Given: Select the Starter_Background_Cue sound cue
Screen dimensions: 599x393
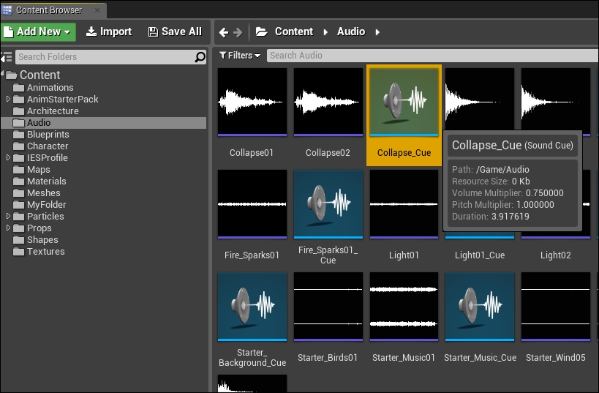Looking at the screenshot, I should tap(252, 307).
